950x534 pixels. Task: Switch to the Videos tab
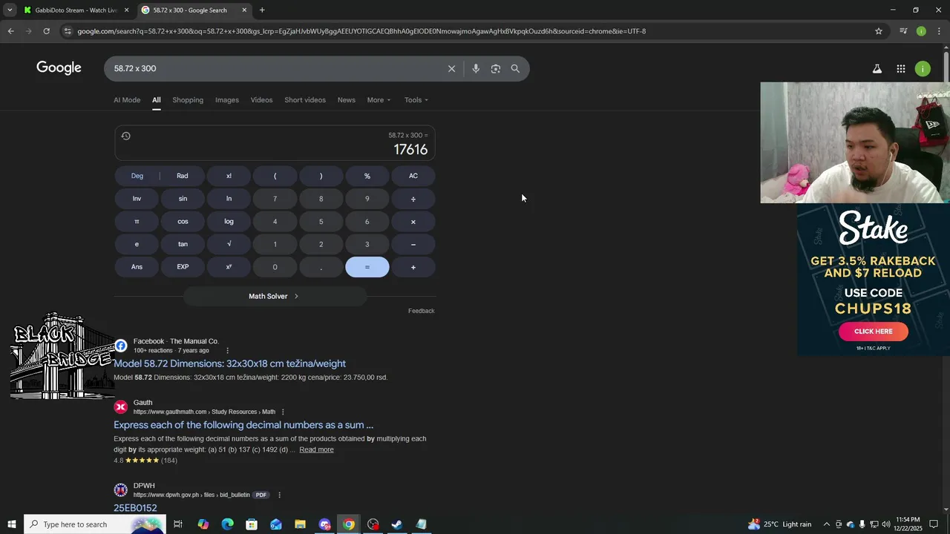point(261,100)
